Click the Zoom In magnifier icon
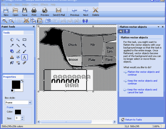 point(5,21)
